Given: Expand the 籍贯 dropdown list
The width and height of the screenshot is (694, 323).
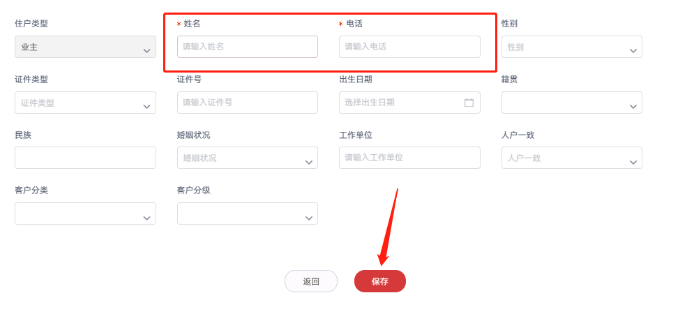Looking at the screenshot, I should pos(571,103).
